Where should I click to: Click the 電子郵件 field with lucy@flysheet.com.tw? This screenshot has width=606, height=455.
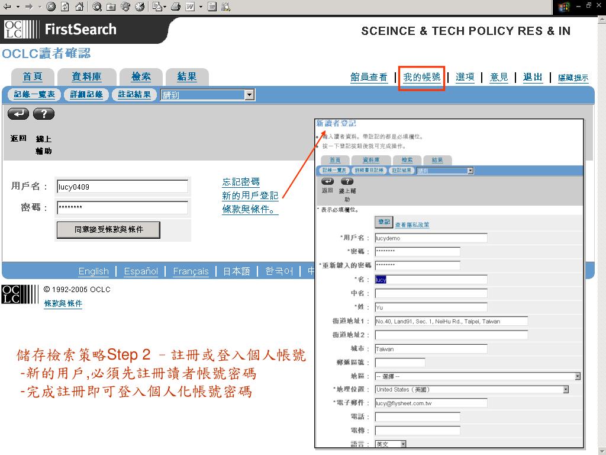click(431, 403)
